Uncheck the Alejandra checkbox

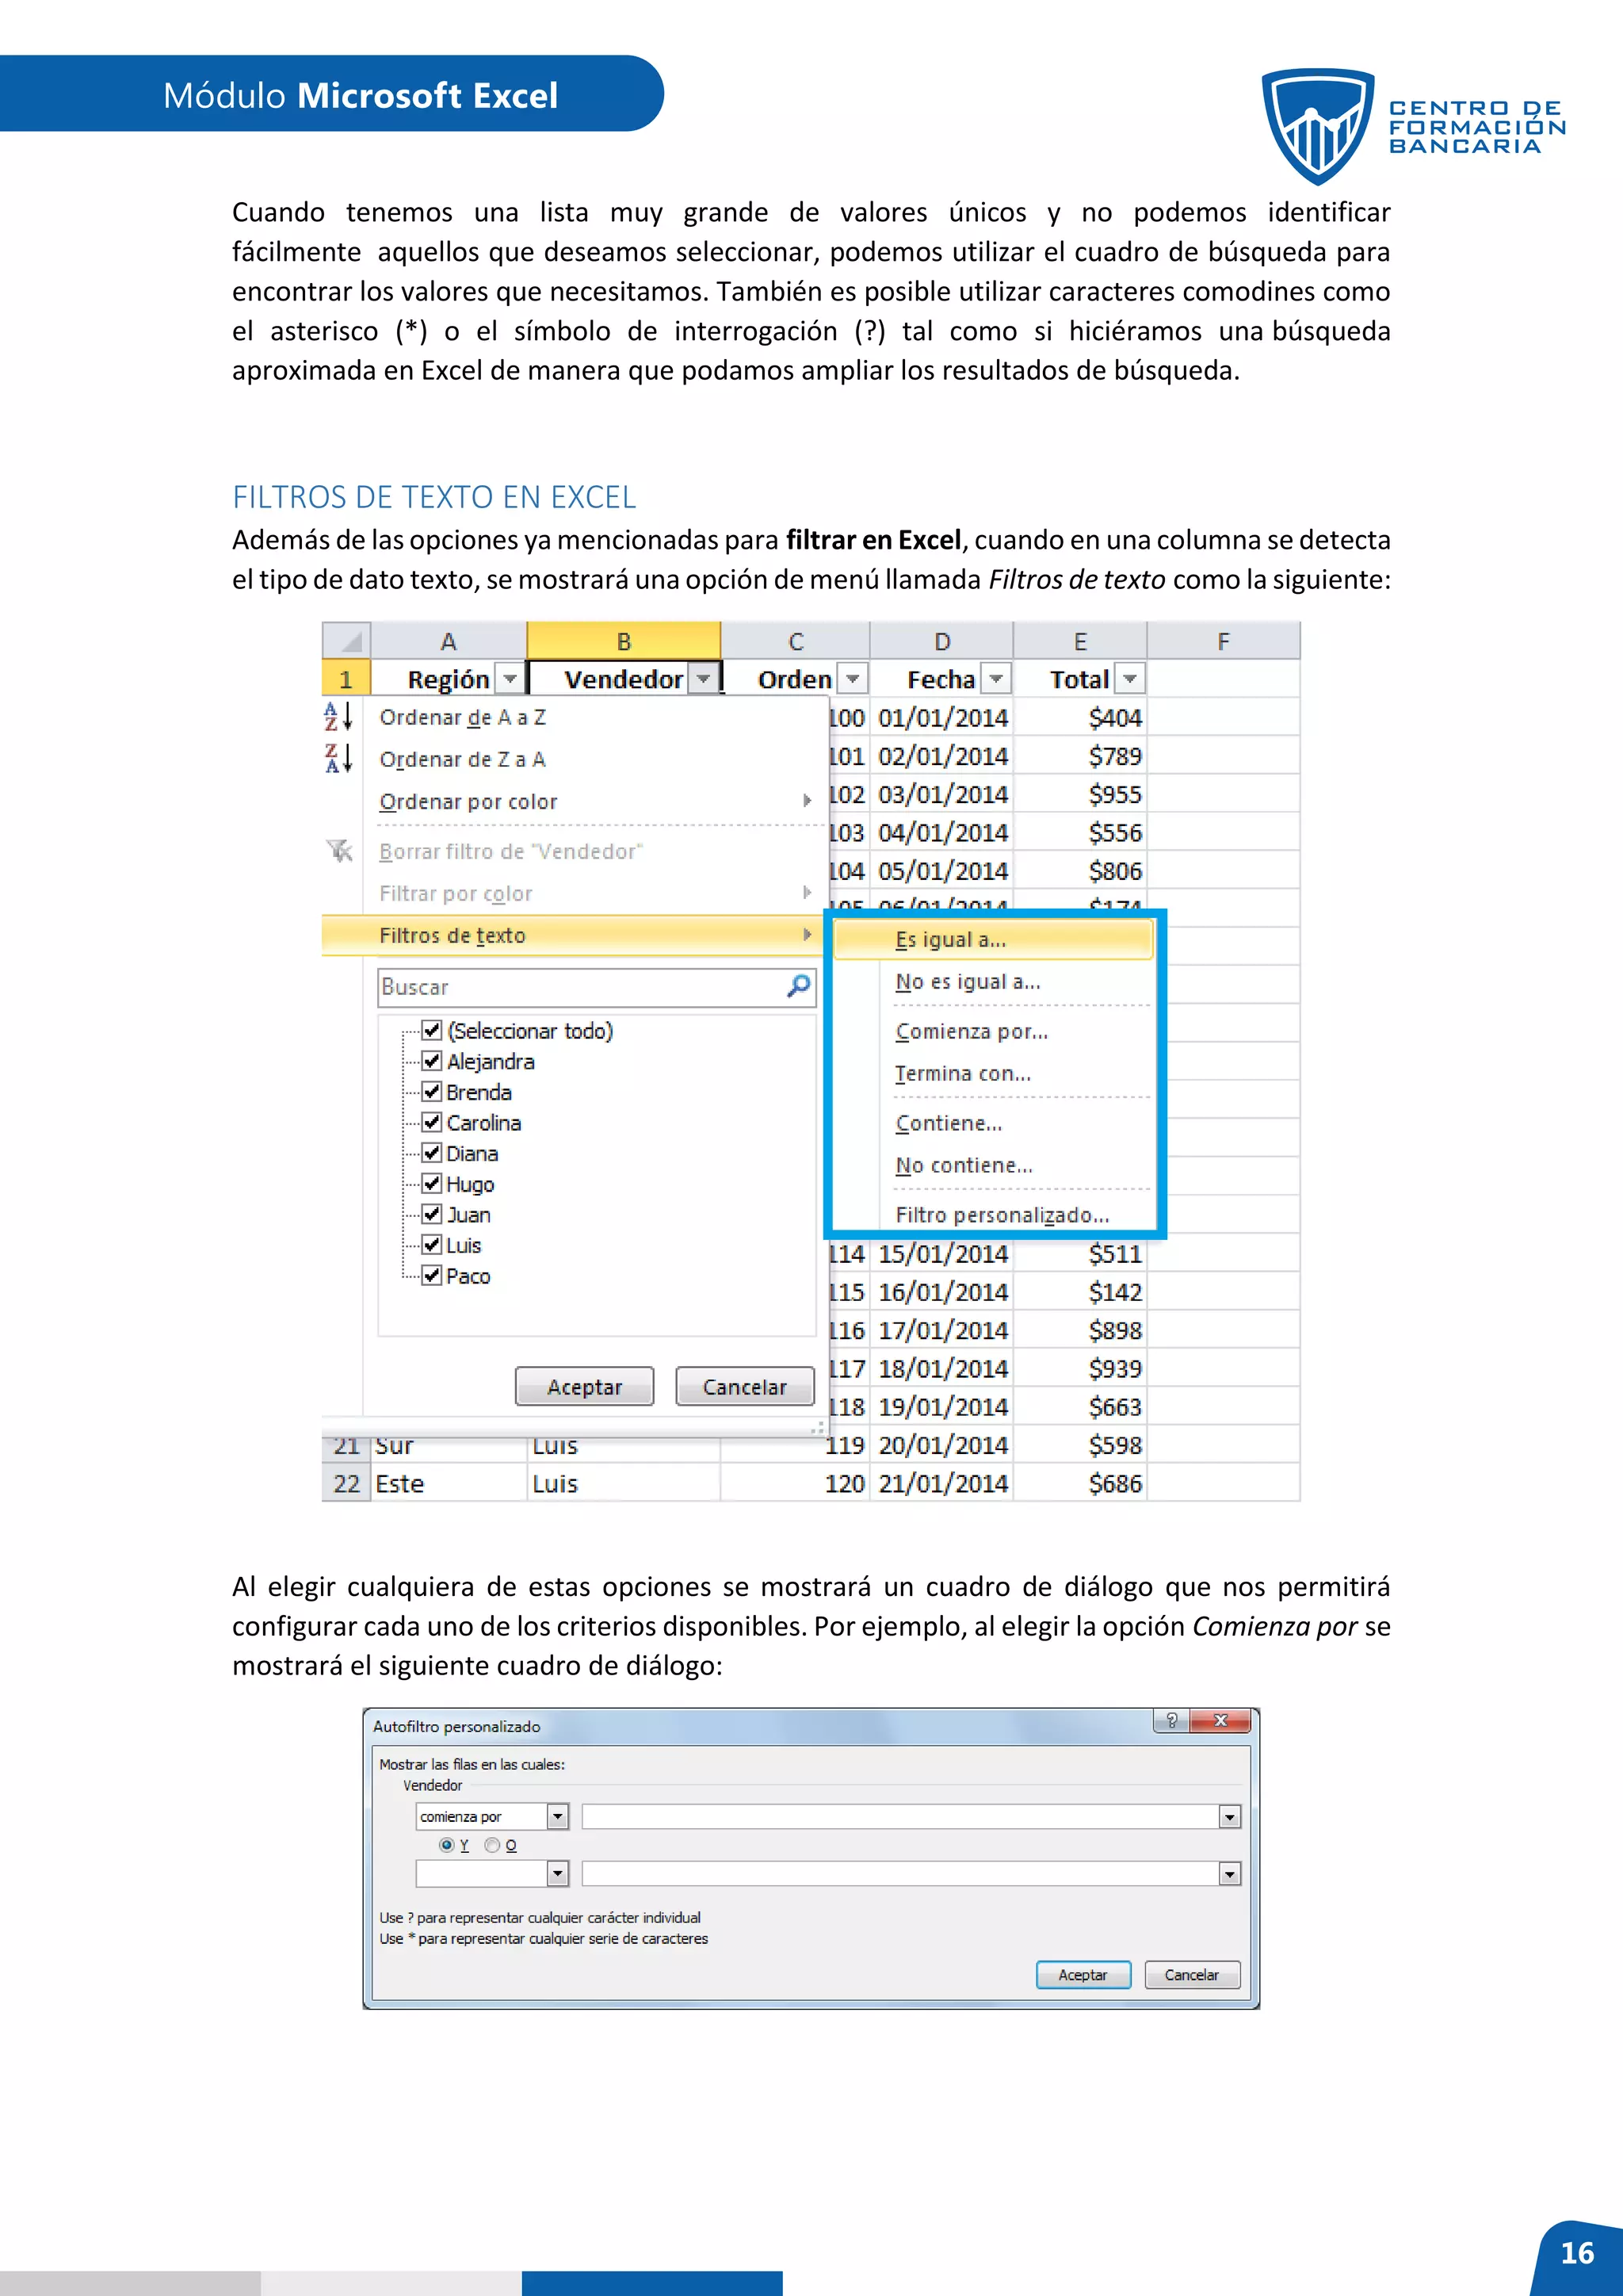[x=432, y=1061]
